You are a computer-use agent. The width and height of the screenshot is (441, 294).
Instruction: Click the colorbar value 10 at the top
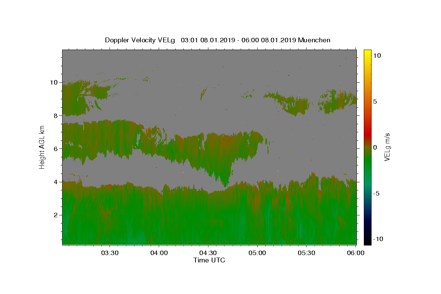coord(377,55)
